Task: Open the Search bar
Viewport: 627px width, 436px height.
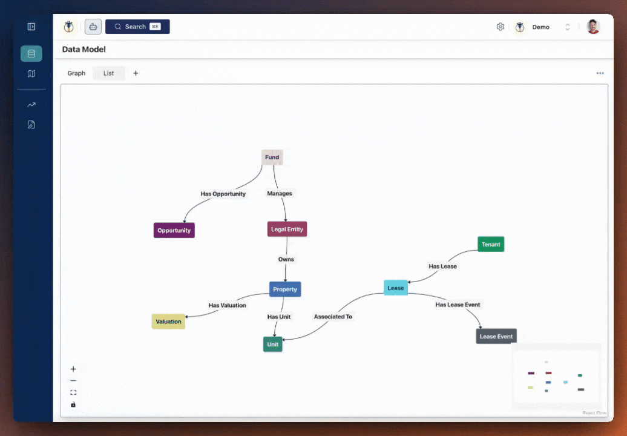Action: point(137,27)
